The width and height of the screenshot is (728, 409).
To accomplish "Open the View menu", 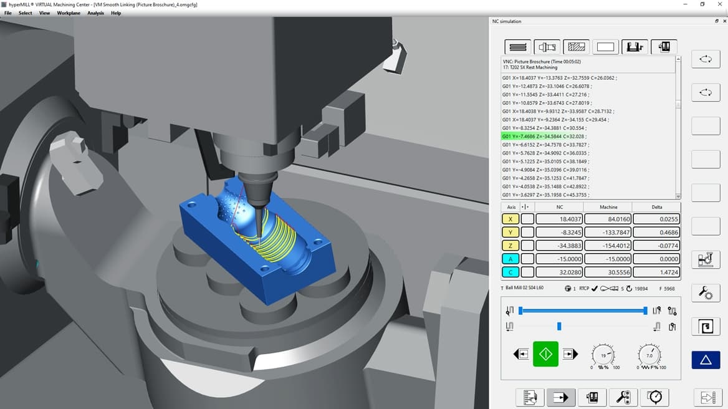I will click(x=44, y=13).
